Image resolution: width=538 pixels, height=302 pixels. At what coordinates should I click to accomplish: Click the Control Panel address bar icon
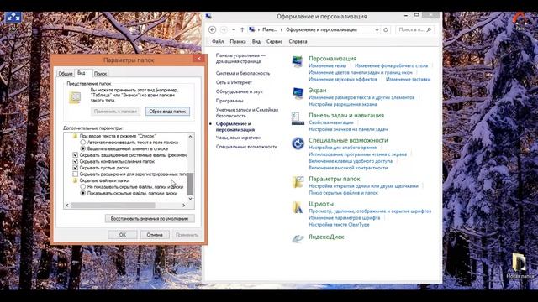coord(252,30)
